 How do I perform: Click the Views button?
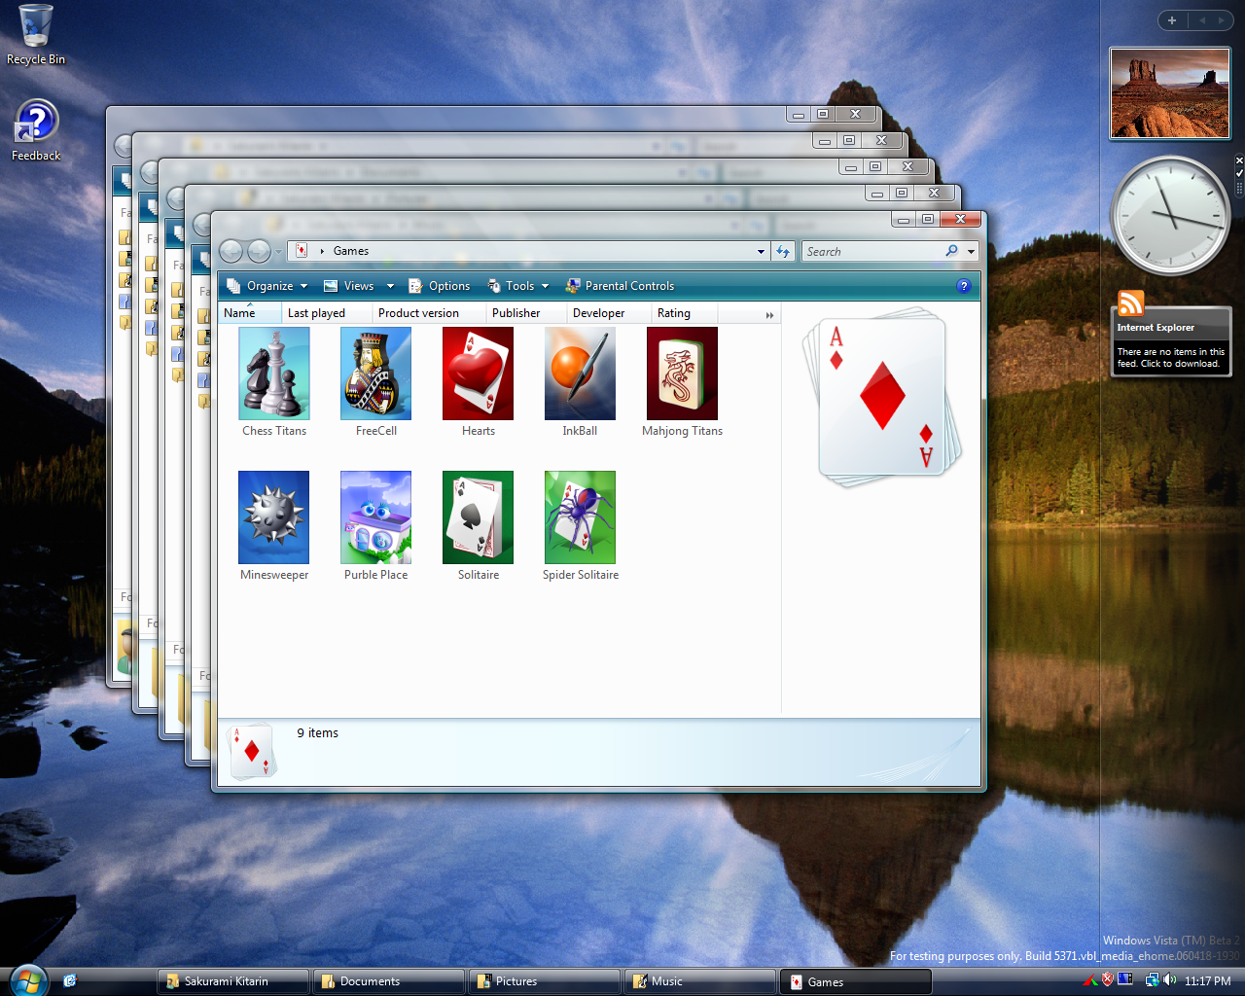pos(349,286)
